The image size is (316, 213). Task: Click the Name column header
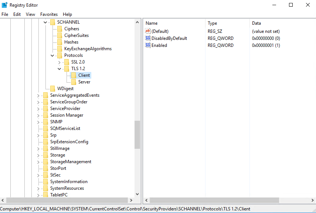152,23
